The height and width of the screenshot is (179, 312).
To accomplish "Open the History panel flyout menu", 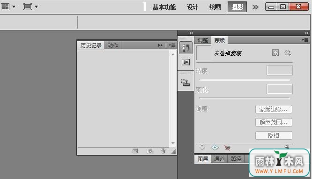I will (x=172, y=45).
